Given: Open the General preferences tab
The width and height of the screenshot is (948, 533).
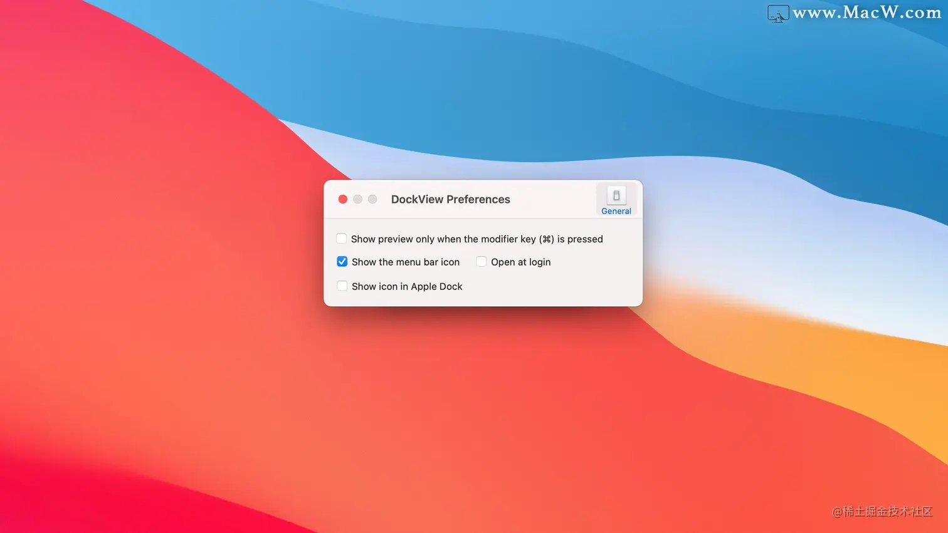Looking at the screenshot, I should coord(616,200).
